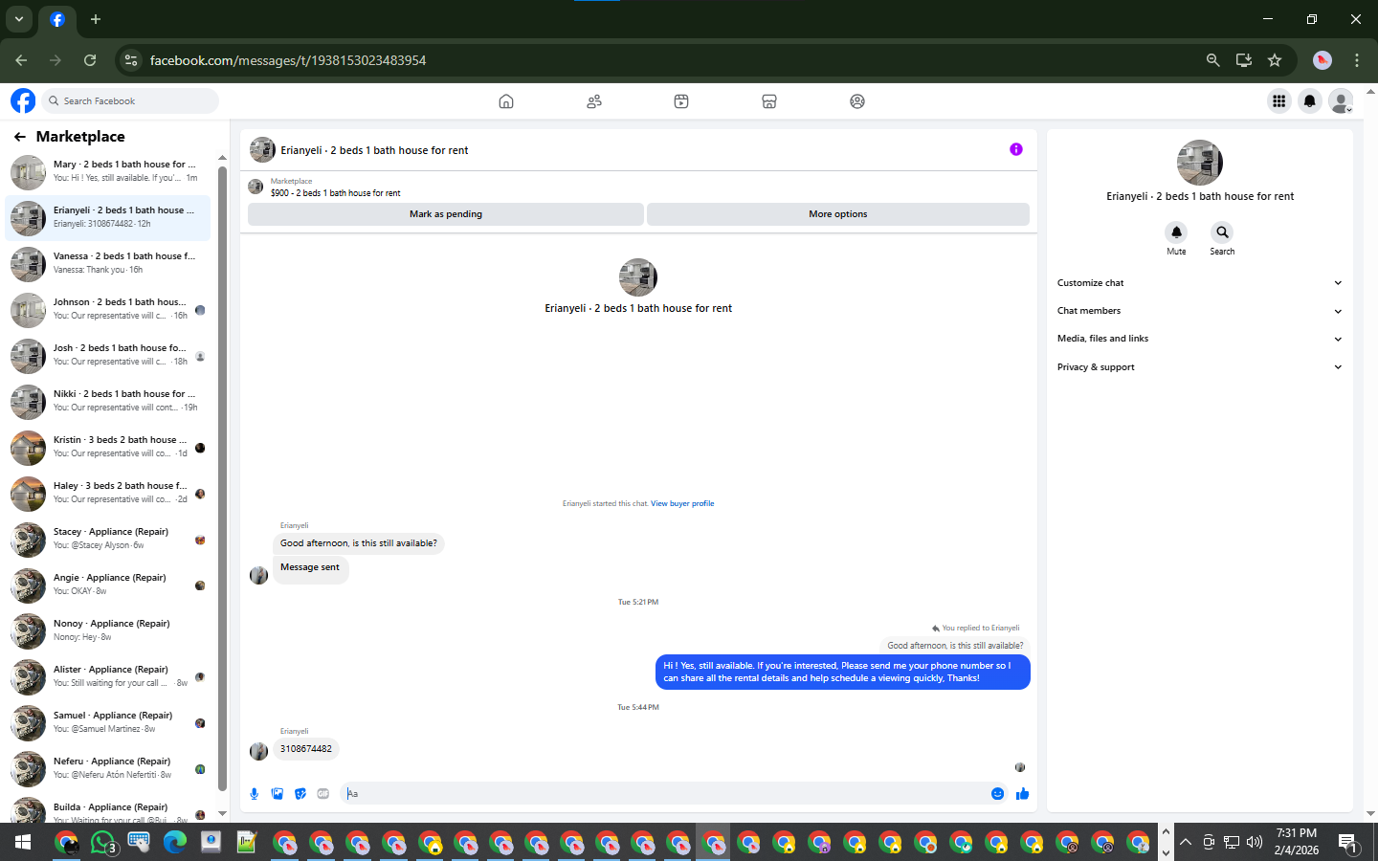This screenshot has width=1378, height=861.
Task: Click Mark as pending button
Action: click(x=446, y=214)
